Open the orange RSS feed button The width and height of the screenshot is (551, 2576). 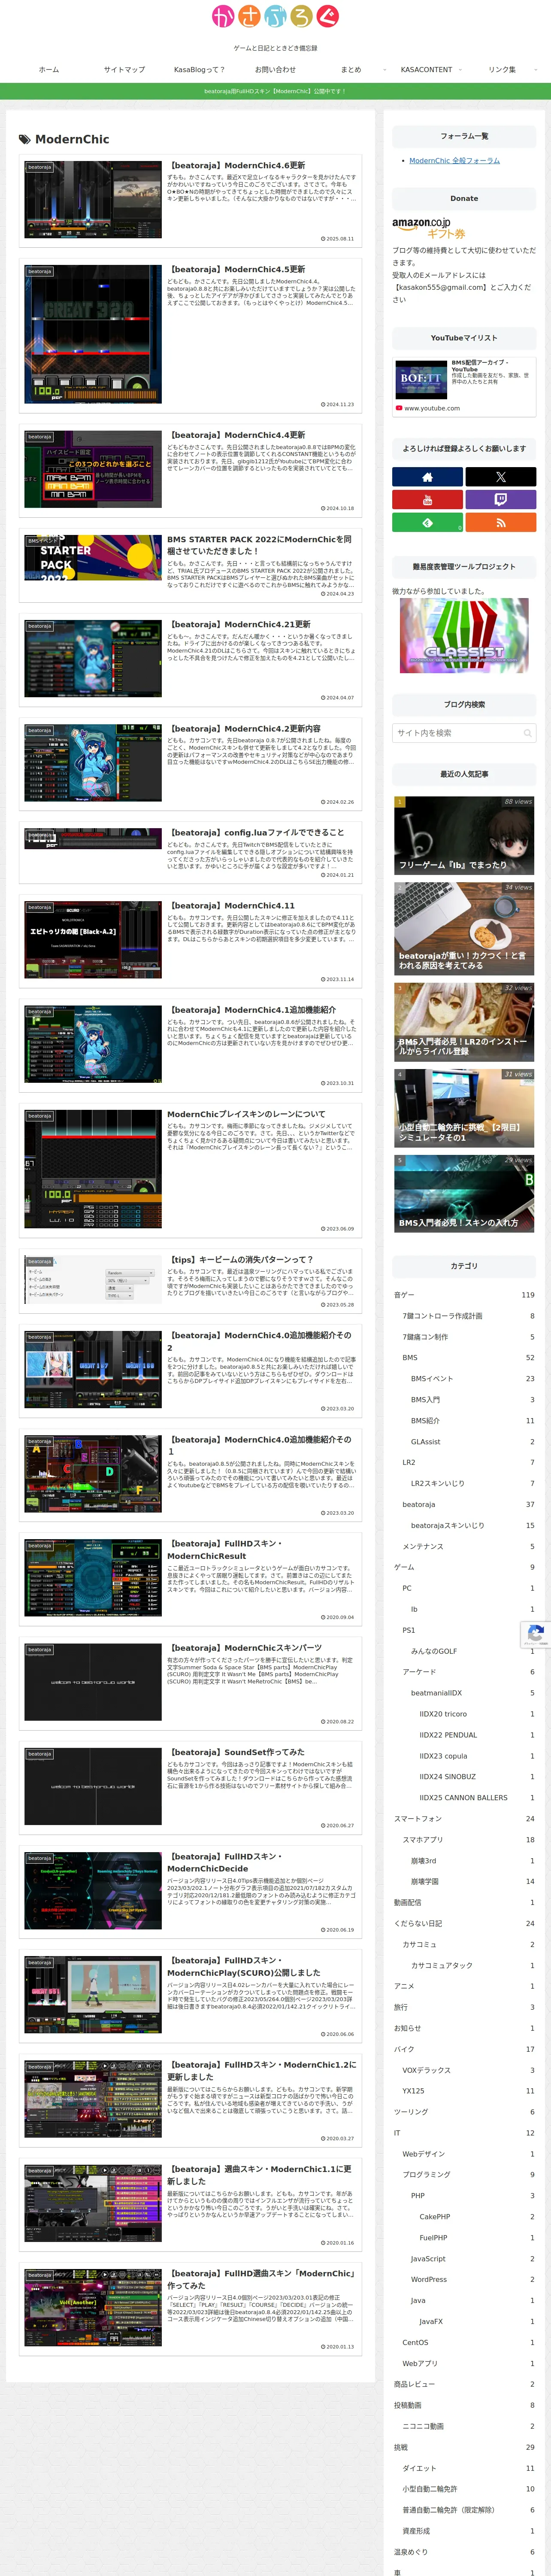click(500, 522)
